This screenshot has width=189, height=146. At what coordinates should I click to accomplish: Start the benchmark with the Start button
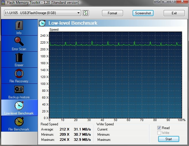coord(169,139)
